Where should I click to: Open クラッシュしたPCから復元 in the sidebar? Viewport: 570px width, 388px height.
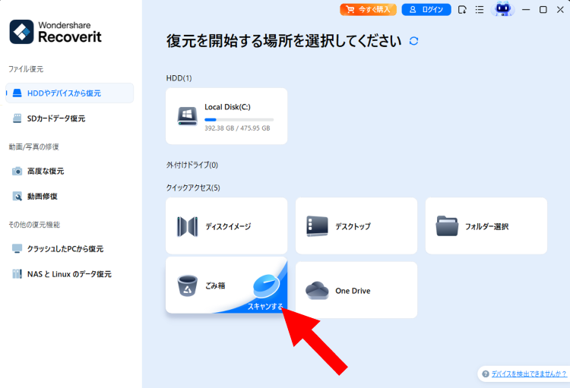pyautogui.click(x=69, y=249)
